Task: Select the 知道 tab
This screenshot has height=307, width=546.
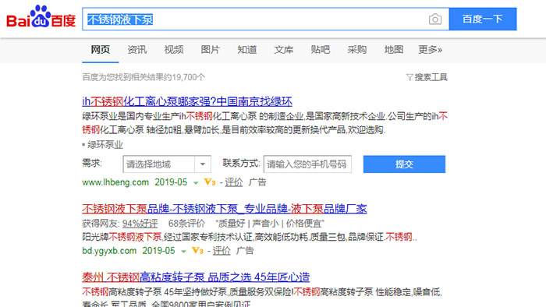Action: [x=247, y=50]
